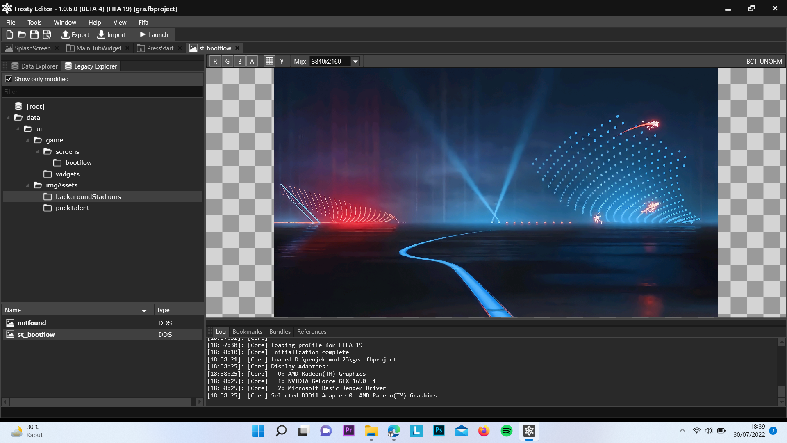
Task: Open Firefox from the taskbar
Action: [x=484, y=431]
